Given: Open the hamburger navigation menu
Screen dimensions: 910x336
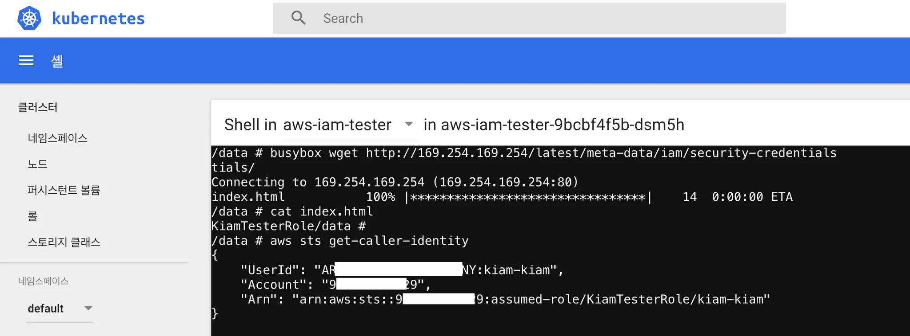Looking at the screenshot, I should 26,60.
